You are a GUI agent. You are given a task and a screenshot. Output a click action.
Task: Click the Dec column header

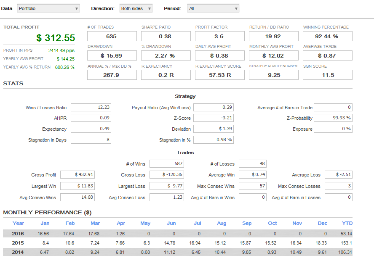(323, 223)
